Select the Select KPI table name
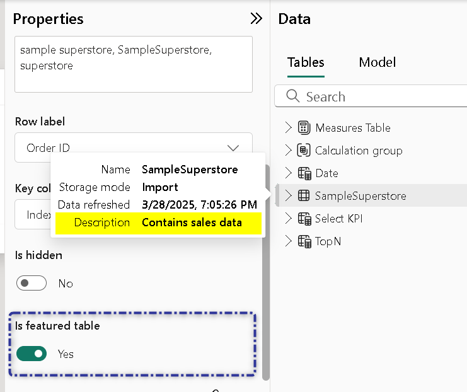Image resolution: width=467 pixels, height=392 pixels. pos(340,219)
